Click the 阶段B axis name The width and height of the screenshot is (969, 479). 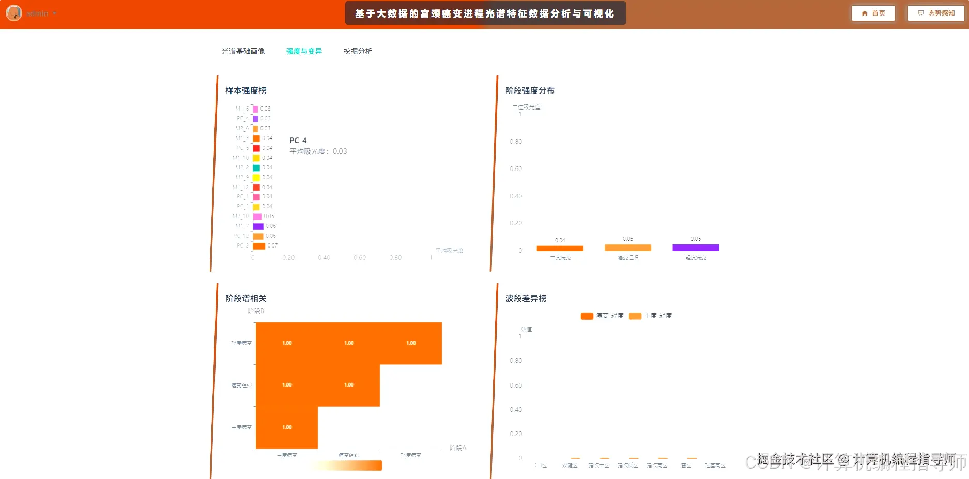[x=256, y=311]
